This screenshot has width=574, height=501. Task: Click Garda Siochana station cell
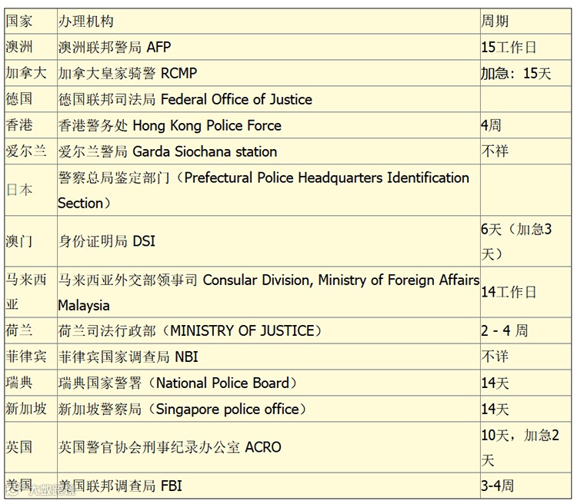269,151
